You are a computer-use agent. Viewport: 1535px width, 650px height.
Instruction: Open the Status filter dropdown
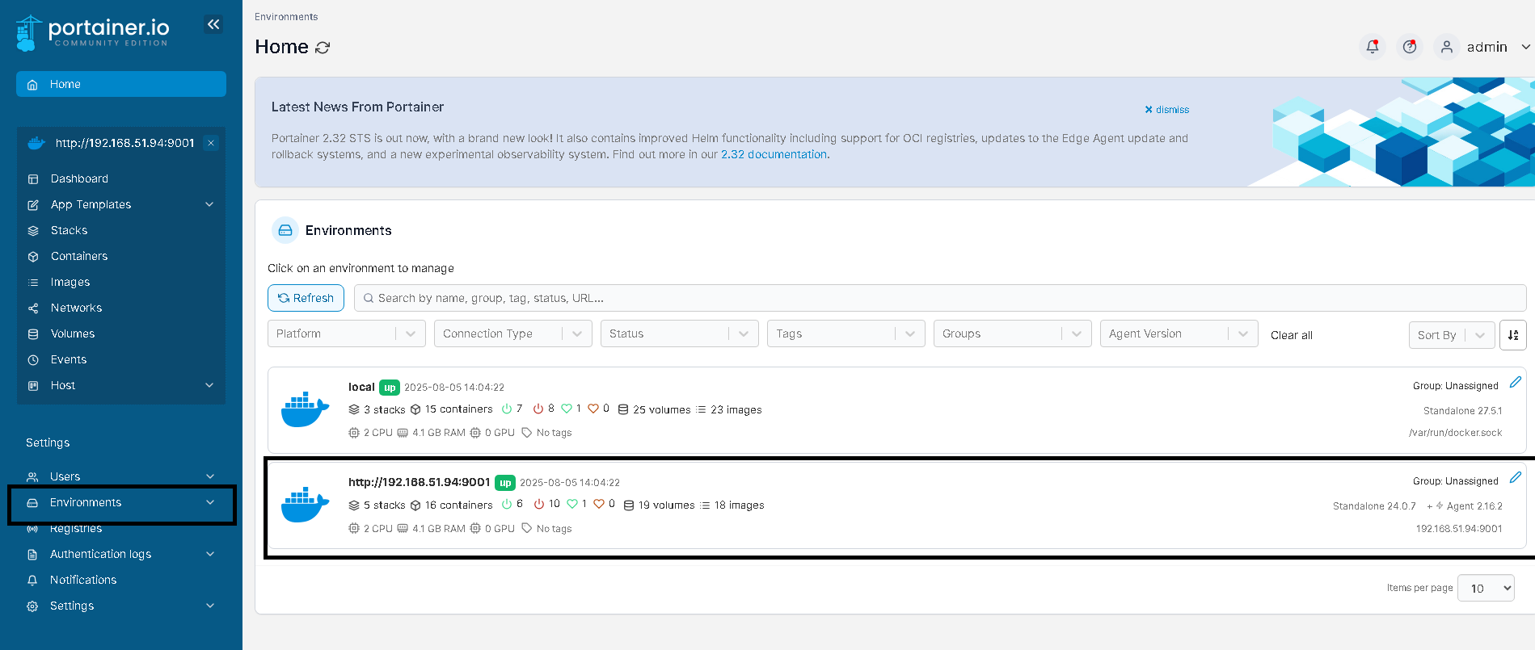679,333
